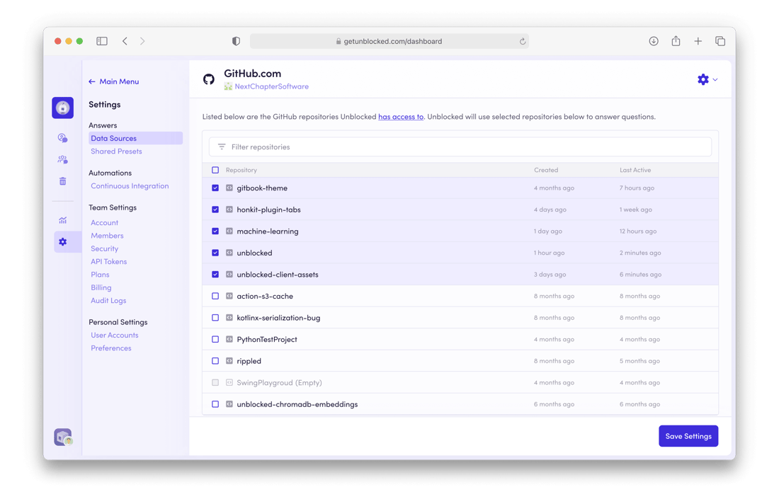Click the Repository column header

click(x=241, y=170)
